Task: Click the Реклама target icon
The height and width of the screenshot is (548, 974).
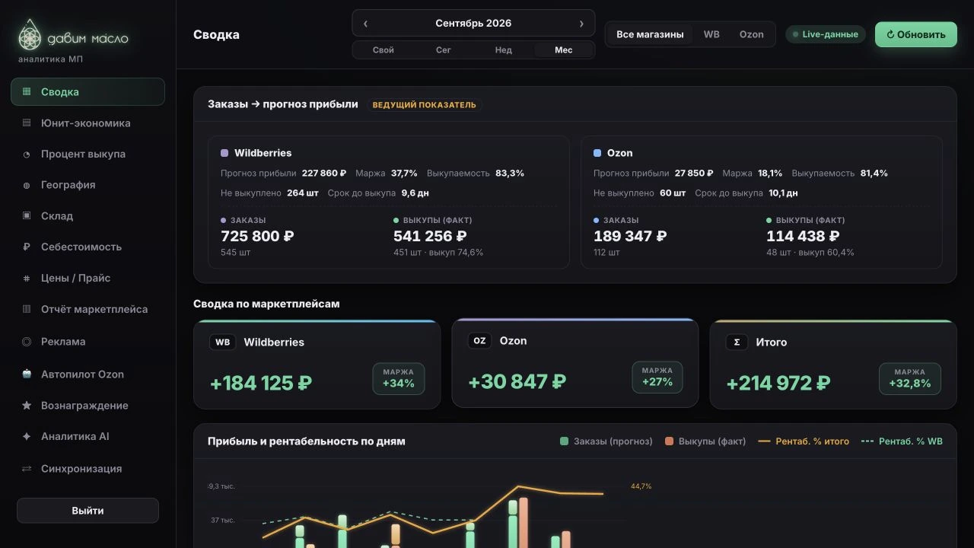Action: (x=27, y=342)
